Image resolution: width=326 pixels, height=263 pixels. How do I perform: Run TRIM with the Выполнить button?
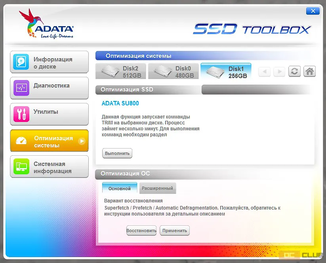pyautogui.click(x=117, y=153)
